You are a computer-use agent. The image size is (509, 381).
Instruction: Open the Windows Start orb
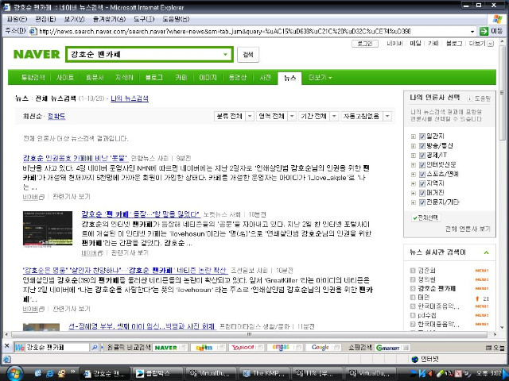pos(14,373)
